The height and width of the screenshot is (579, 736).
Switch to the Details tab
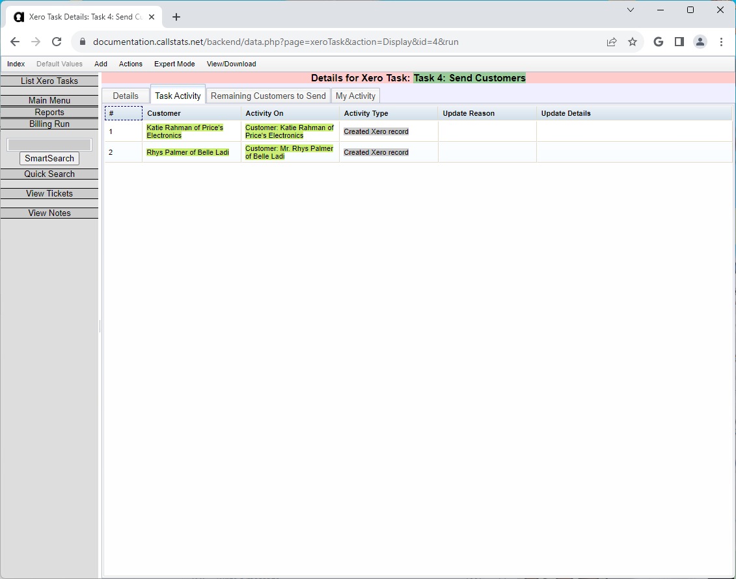tap(125, 96)
